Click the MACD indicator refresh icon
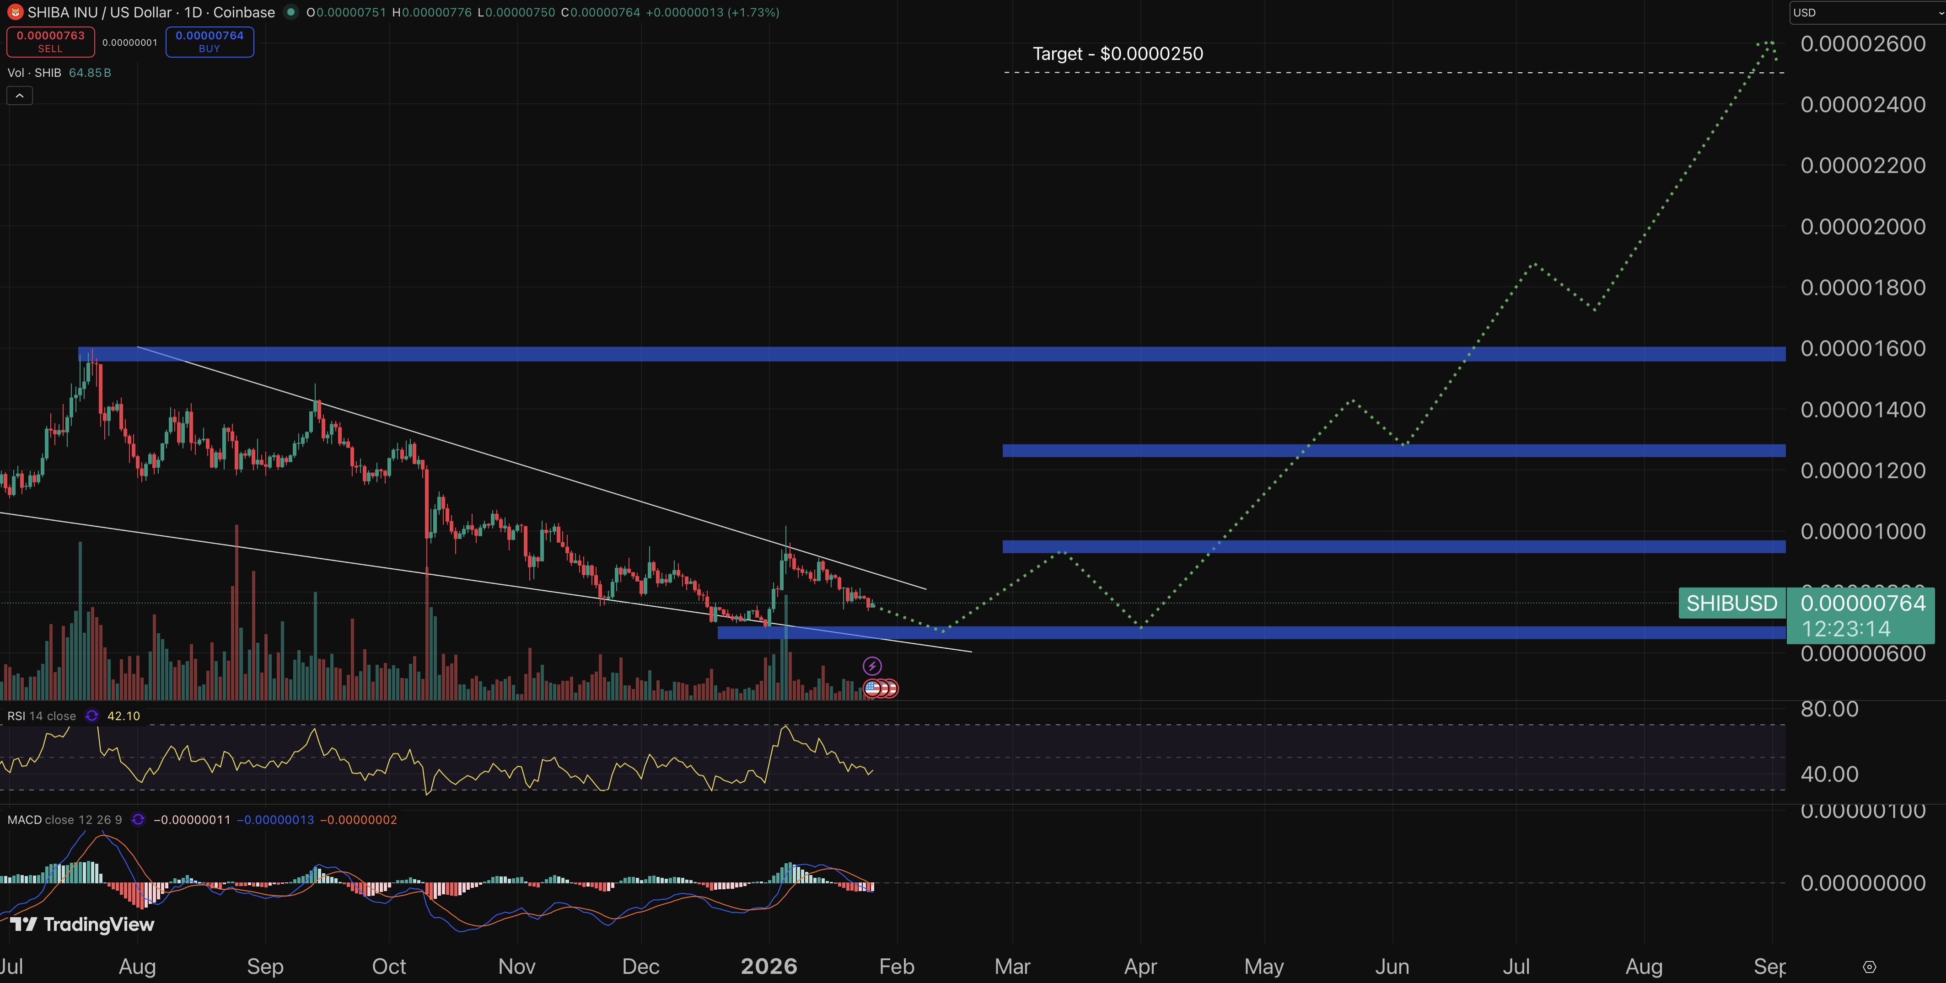 coord(138,819)
